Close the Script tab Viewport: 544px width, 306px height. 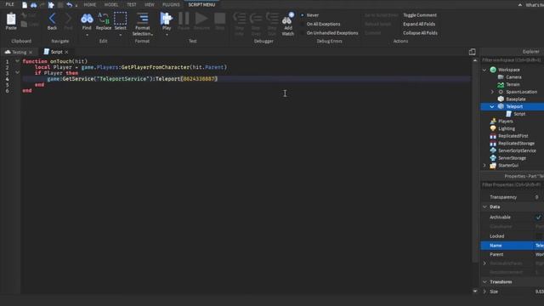point(66,52)
